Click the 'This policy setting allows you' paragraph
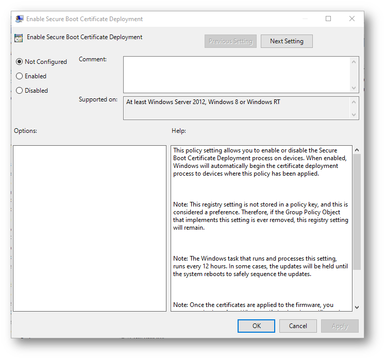Image resolution: width=386 pixels, height=360 pixels. click(x=260, y=162)
